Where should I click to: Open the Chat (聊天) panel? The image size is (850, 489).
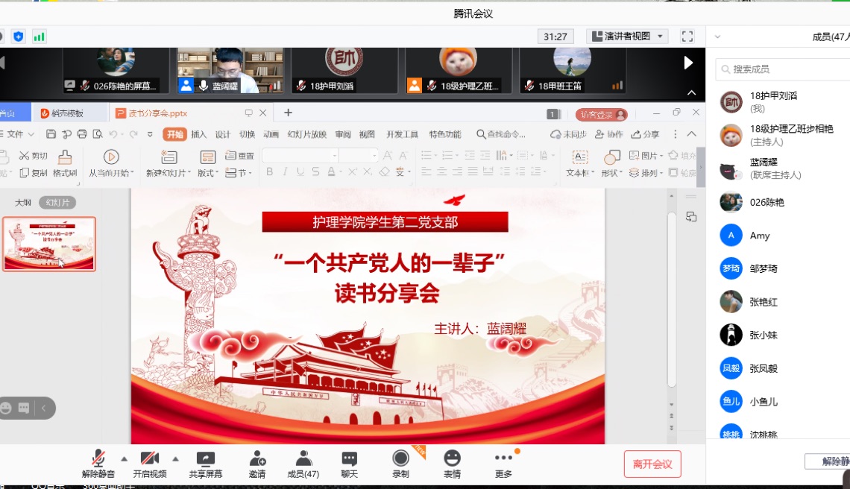point(349,459)
